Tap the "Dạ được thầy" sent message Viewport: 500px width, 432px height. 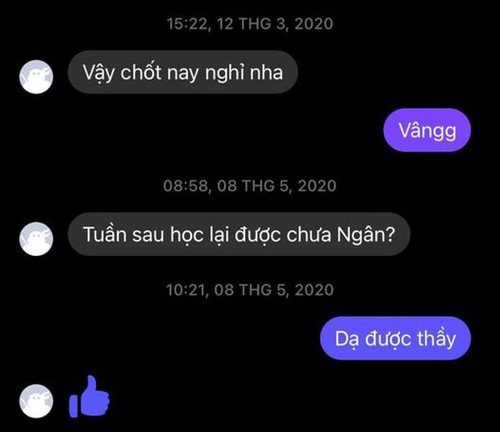[395, 338]
